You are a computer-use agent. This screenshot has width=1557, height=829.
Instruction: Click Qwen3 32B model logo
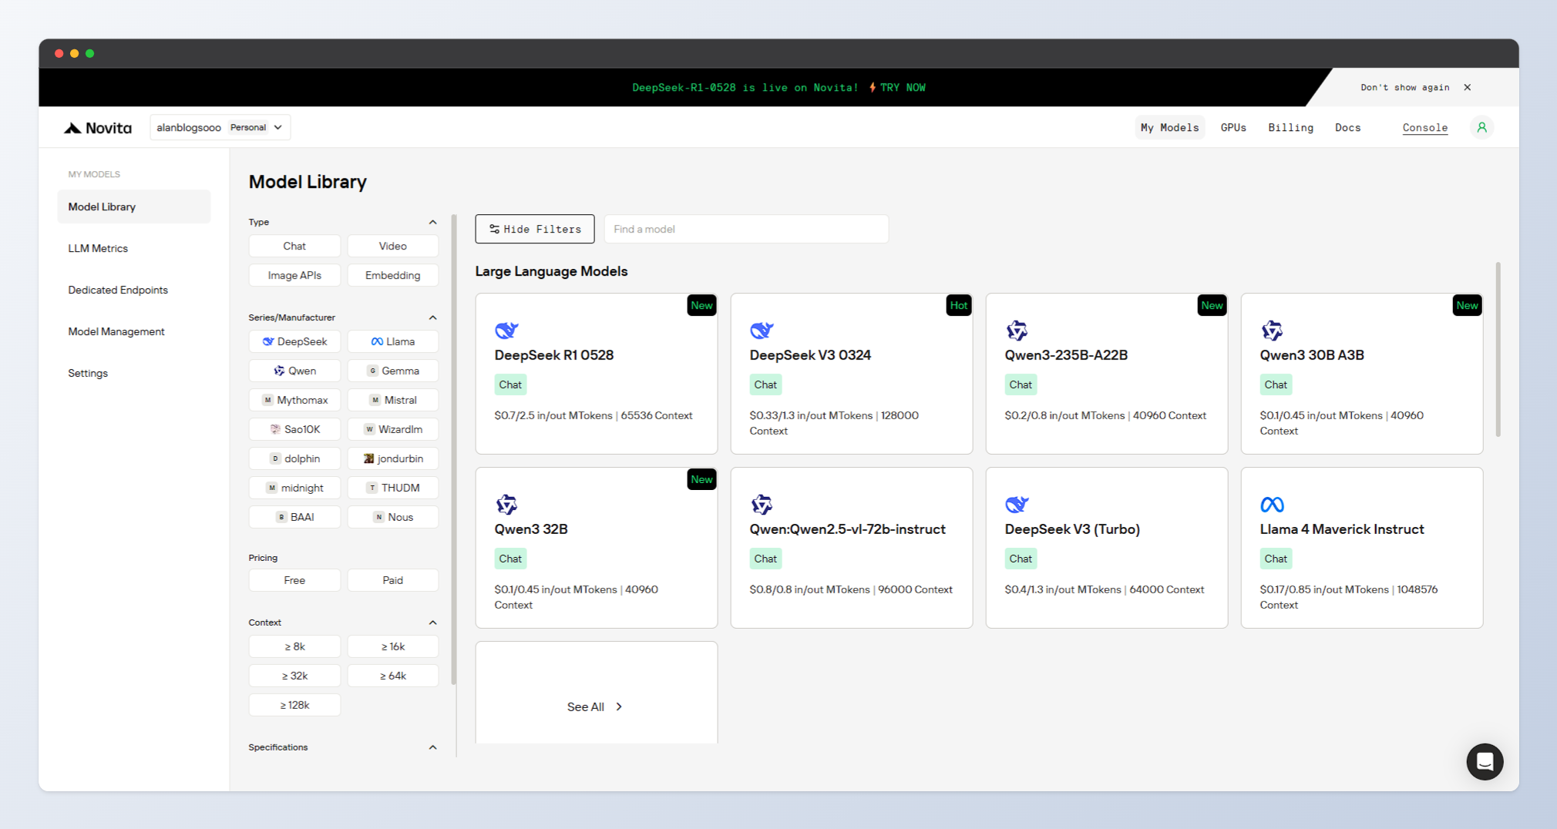[x=506, y=505]
